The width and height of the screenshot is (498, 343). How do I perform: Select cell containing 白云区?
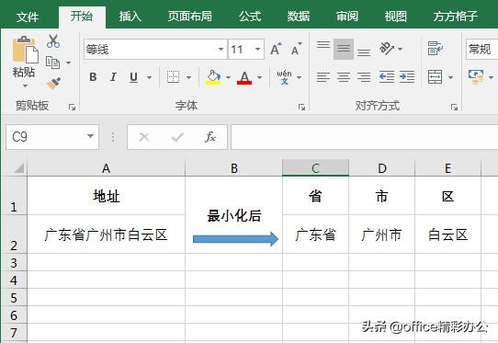(447, 234)
